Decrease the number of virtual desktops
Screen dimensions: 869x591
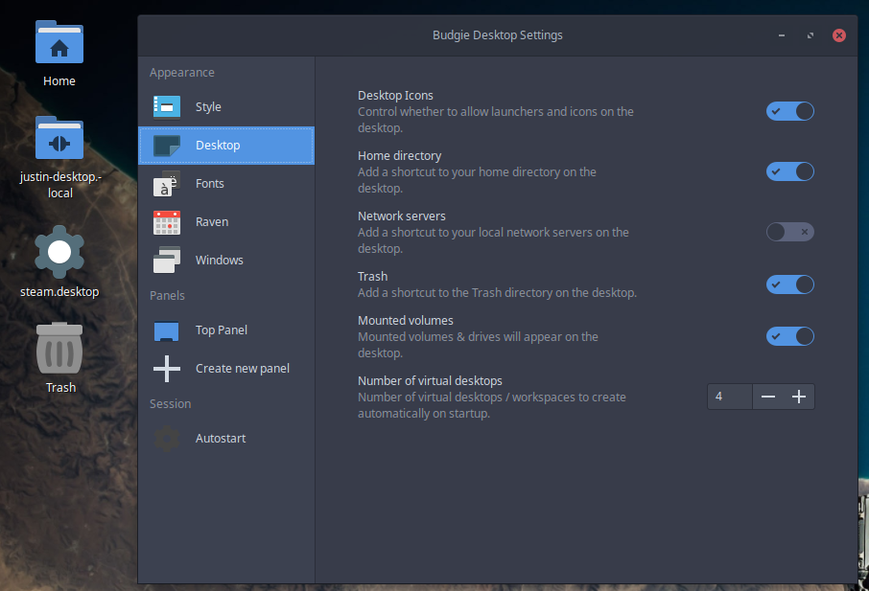768,397
